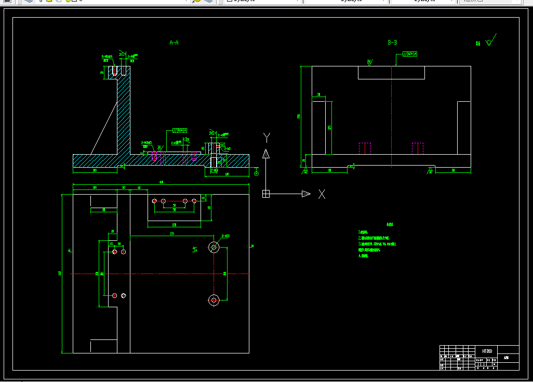
Task: Select the leftmost small hole in plan-view rectangular boss
Action: point(154,201)
